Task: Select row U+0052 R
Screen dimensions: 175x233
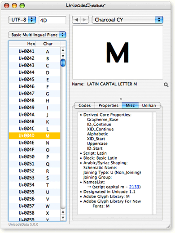Action: [35, 171]
